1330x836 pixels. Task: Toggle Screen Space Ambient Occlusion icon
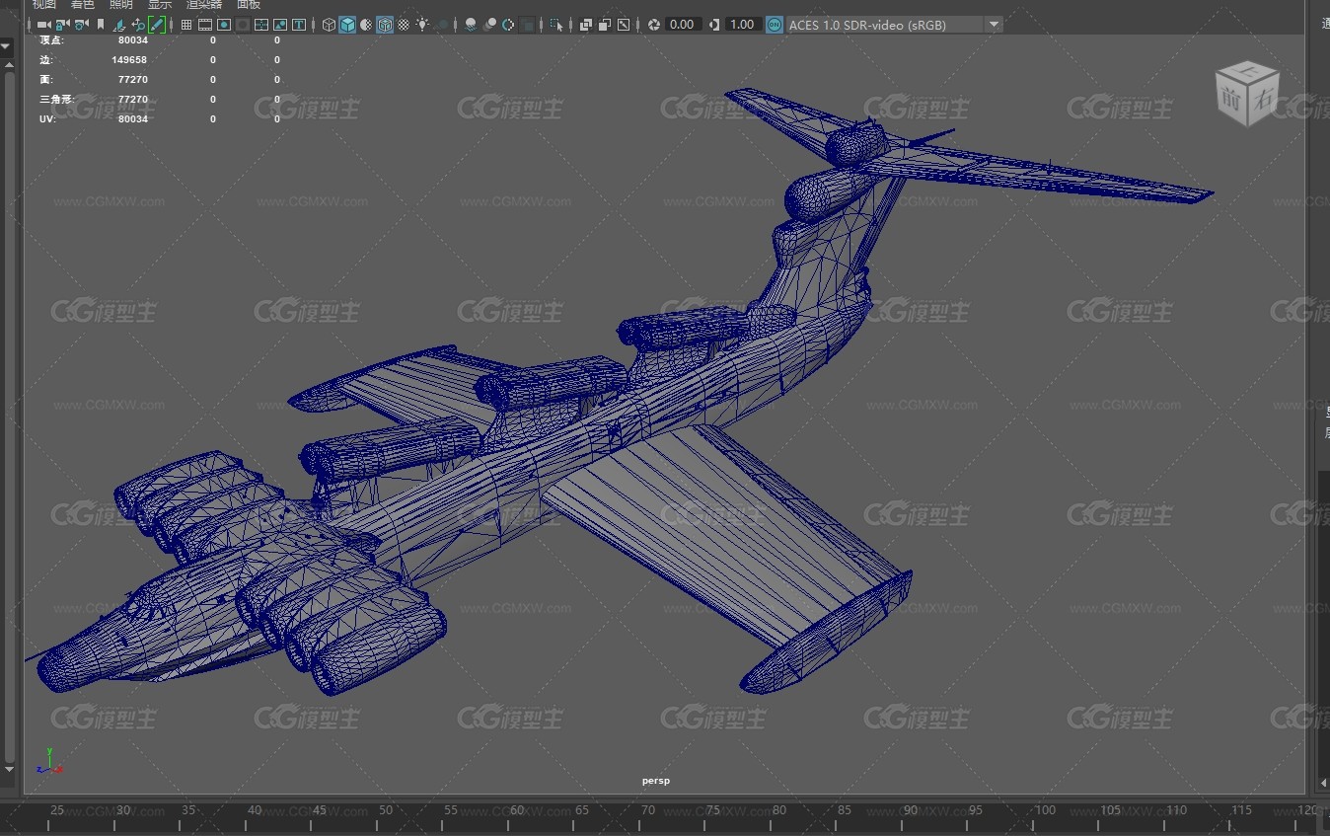click(471, 25)
